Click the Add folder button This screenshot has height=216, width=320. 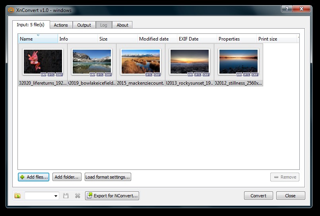(67, 177)
